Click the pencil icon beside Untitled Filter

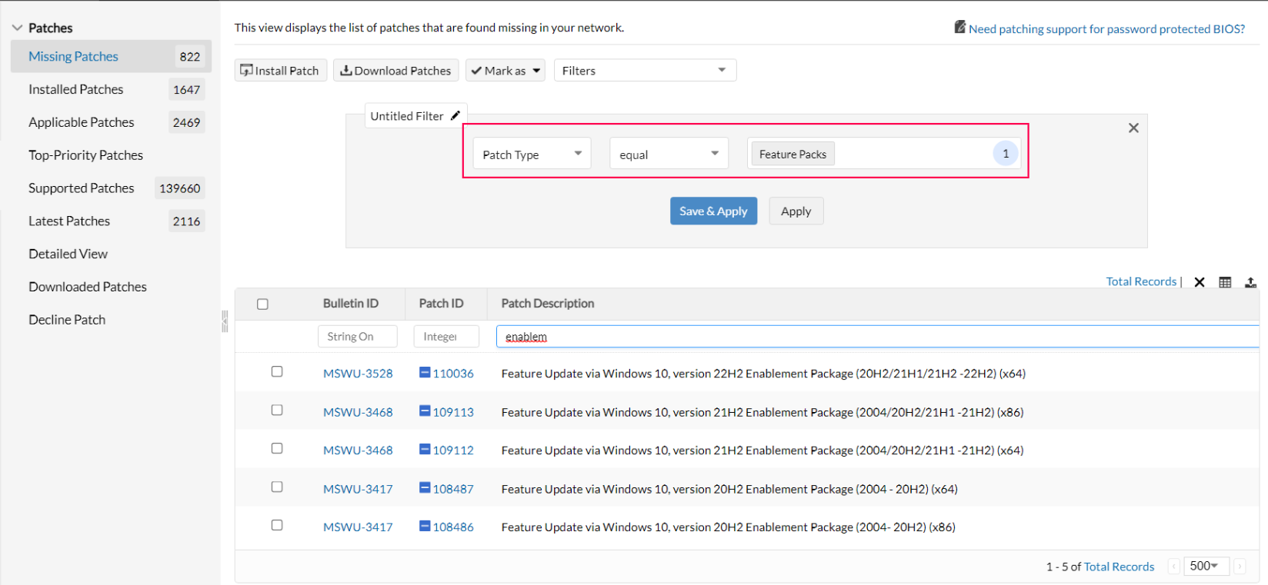455,115
